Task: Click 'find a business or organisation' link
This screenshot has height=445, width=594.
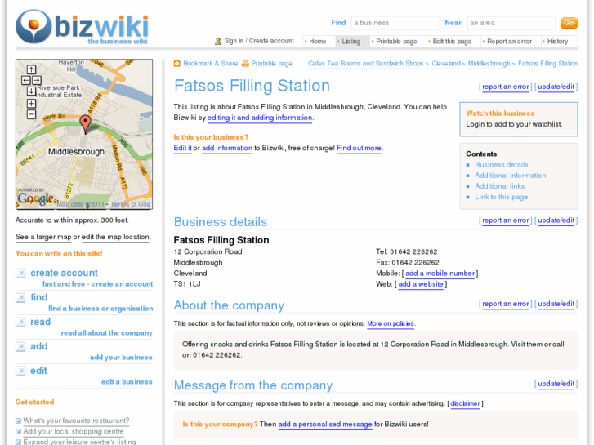Action: pyautogui.click(x=100, y=309)
